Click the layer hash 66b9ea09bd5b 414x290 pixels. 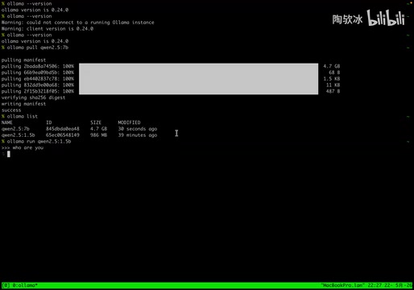tap(40, 72)
